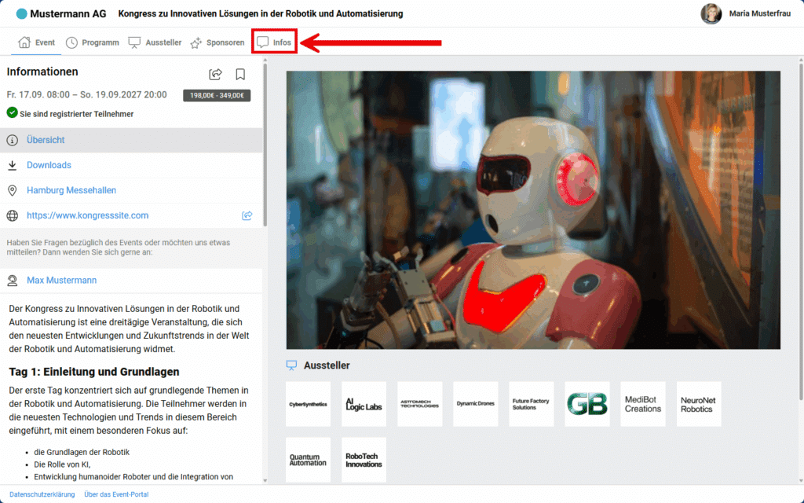This screenshot has height=503, width=804.
Task: Open the AI Logic Labs exhibitor tile
Action: [x=364, y=404]
